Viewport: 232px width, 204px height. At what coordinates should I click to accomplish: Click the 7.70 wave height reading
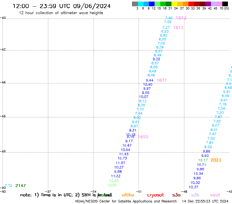click(x=140, y=109)
